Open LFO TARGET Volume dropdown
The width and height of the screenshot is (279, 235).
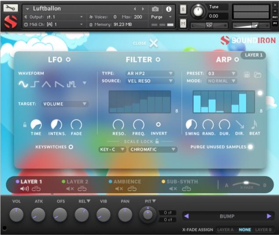coord(65,104)
